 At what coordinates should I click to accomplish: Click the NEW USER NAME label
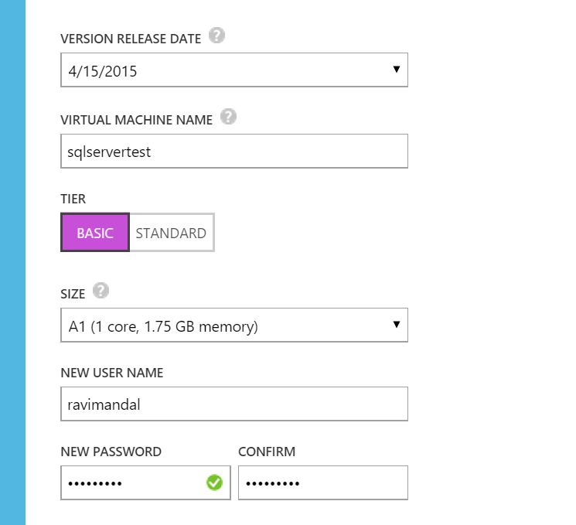tap(111, 373)
